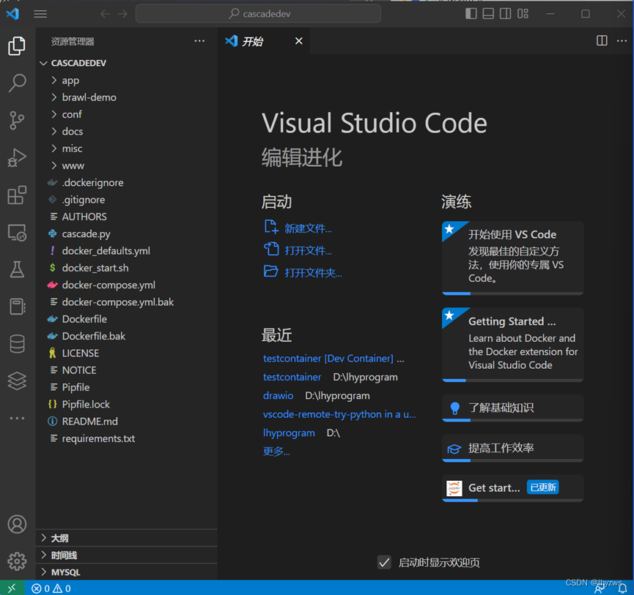Open recent vscode-remote-try-python project
Screen dimensions: 634x595
(x=339, y=414)
